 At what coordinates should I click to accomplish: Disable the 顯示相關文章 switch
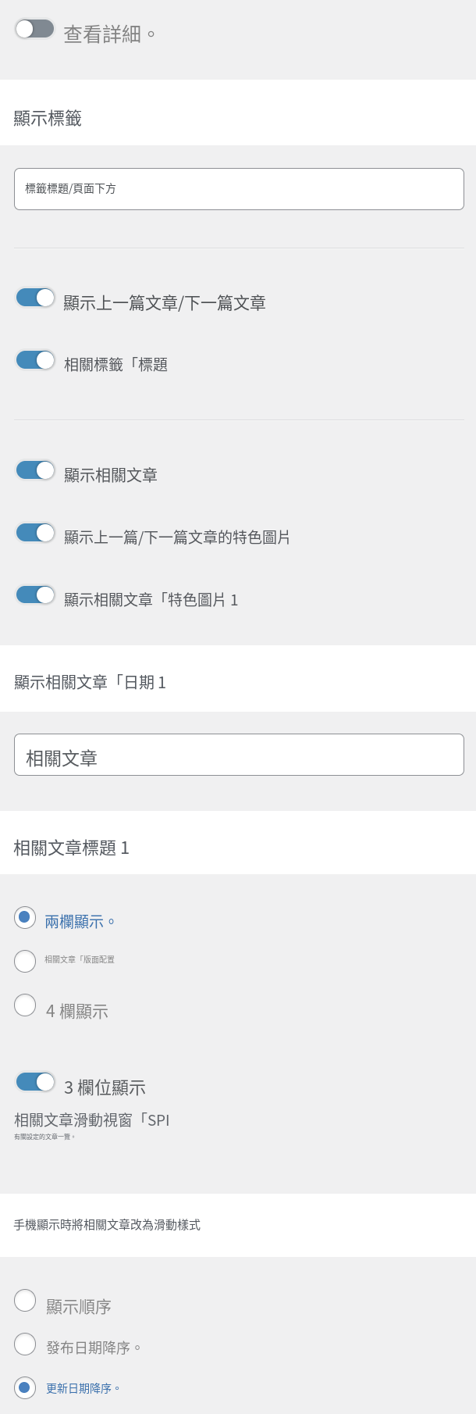pyautogui.click(x=35, y=470)
